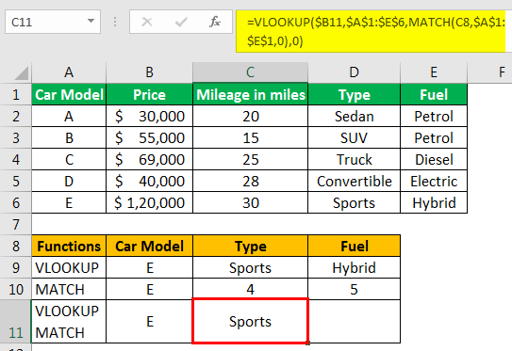This screenshot has width=512, height=351.
Task: Select the mileage cell with 15
Action: point(251,137)
